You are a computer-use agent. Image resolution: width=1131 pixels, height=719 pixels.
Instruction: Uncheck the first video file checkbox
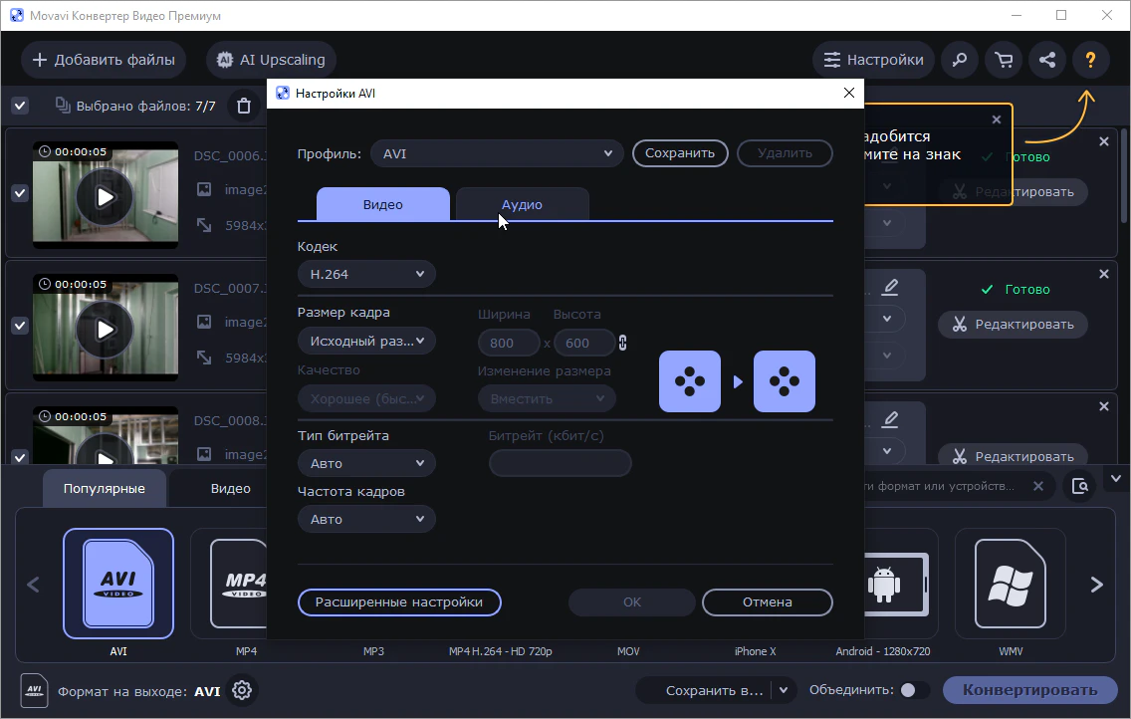(x=19, y=193)
